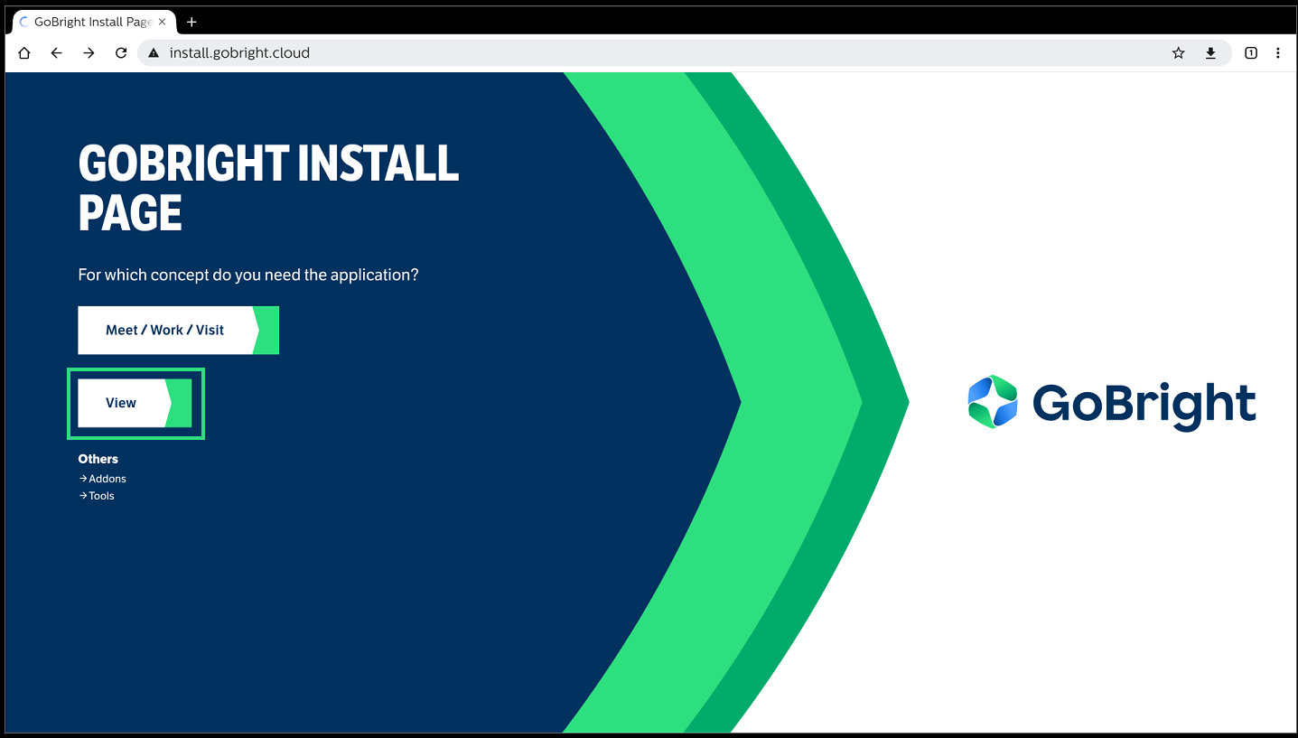
Task: Click the install.gobright.cloud address bar
Action: click(x=632, y=53)
